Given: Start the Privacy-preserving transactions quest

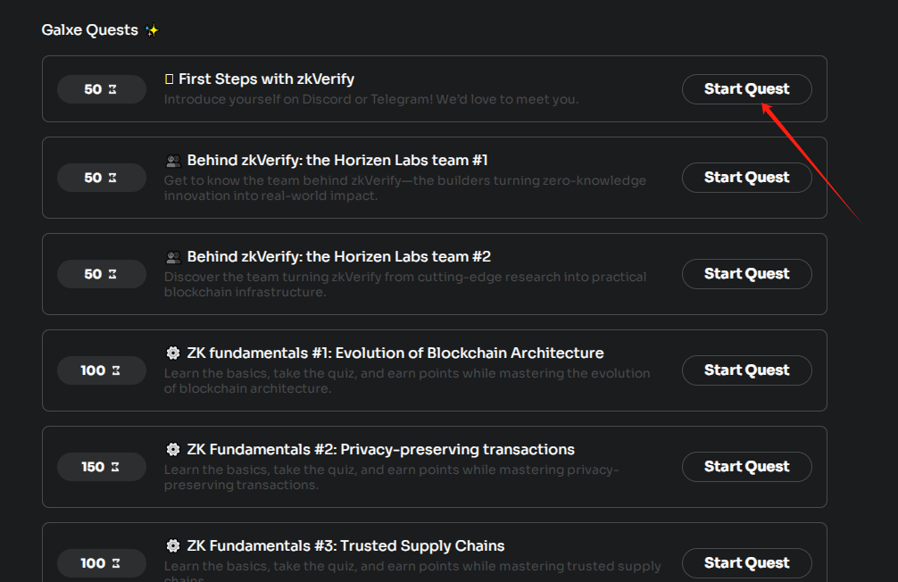Looking at the screenshot, I should click(746, 467).
